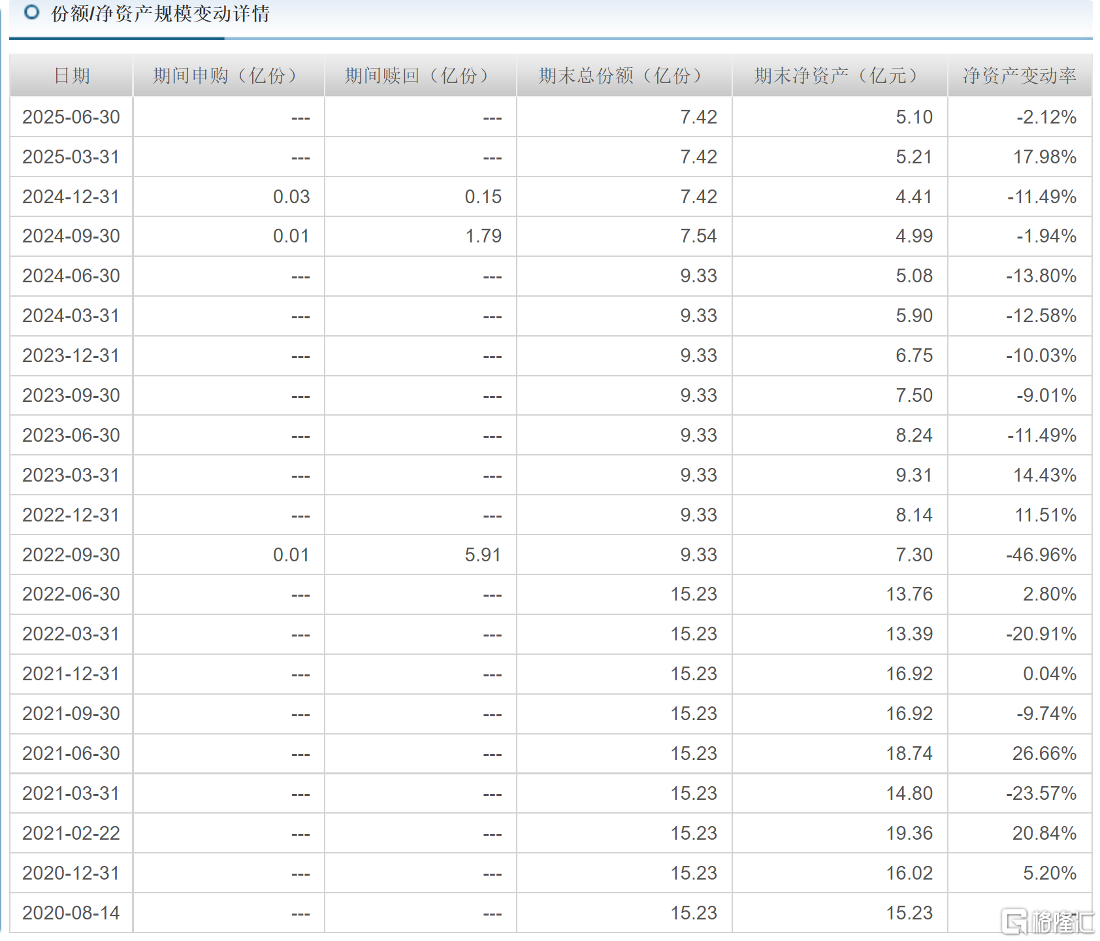Click change rate -12.58% for 2024-03-31

pos(1041,316)
